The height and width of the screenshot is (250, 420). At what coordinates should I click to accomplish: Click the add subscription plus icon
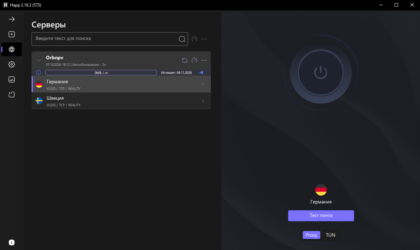pyautogui.click(x=12, y=34)
